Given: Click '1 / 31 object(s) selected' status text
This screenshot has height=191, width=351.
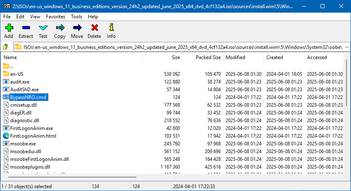Looking at the screenshot, I should (x=26, y=186).
